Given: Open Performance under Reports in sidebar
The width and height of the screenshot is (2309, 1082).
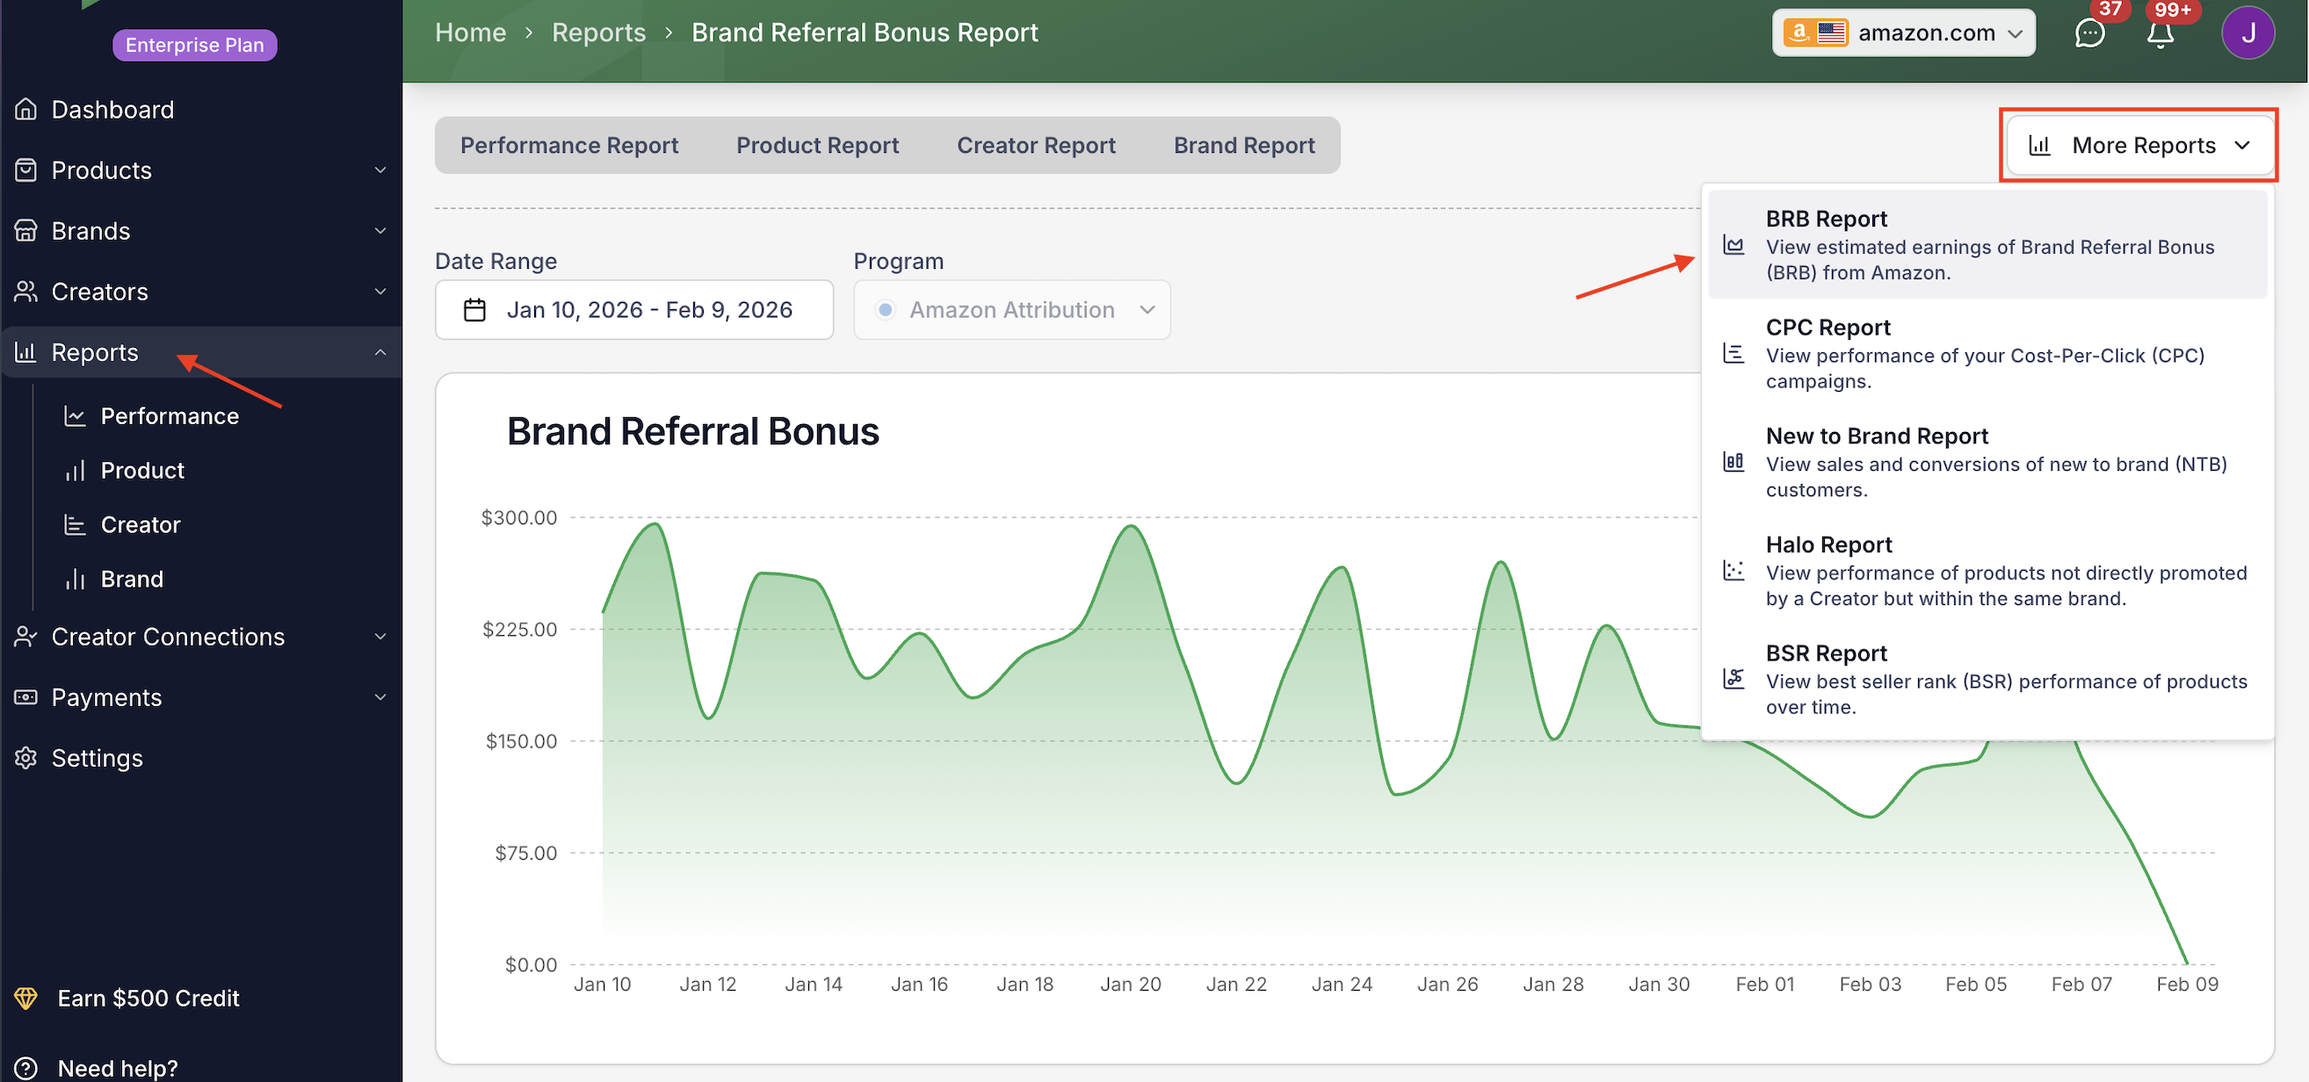Looking at the screenshot, I should [x=169, y=415].
